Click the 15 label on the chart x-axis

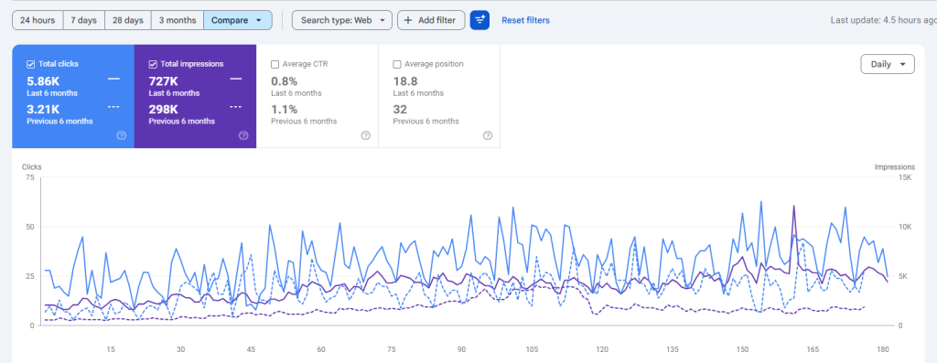click(111, 350)
